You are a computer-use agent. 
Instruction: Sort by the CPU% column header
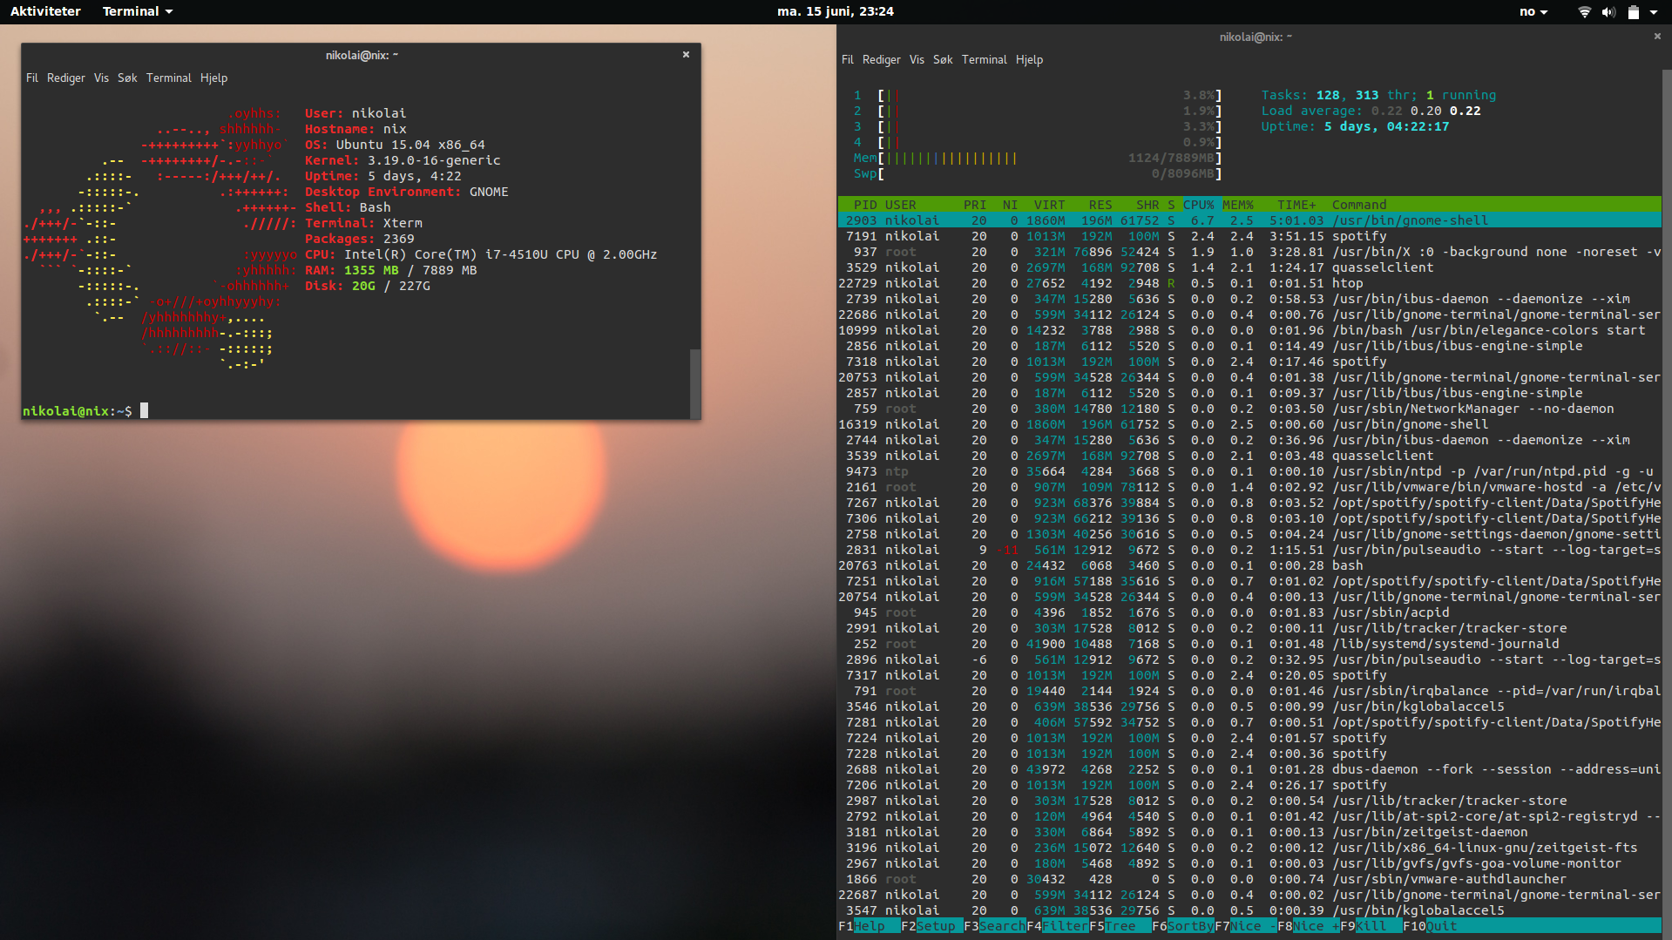point(1198,205)
